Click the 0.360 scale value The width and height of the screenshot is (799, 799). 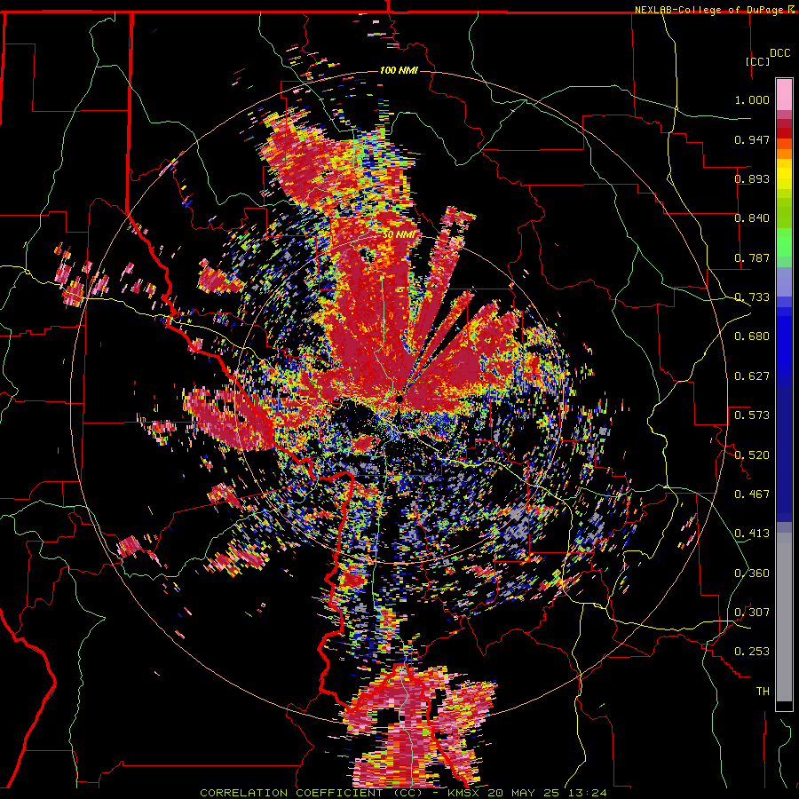pos(752,574)
